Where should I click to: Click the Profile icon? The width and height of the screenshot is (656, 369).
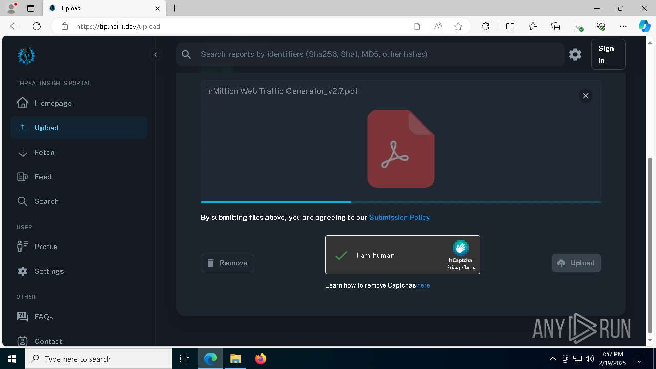pyautogui.click(x=23, y=247)
